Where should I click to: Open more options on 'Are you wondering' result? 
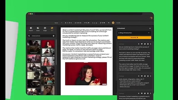(x=150, y=44)
